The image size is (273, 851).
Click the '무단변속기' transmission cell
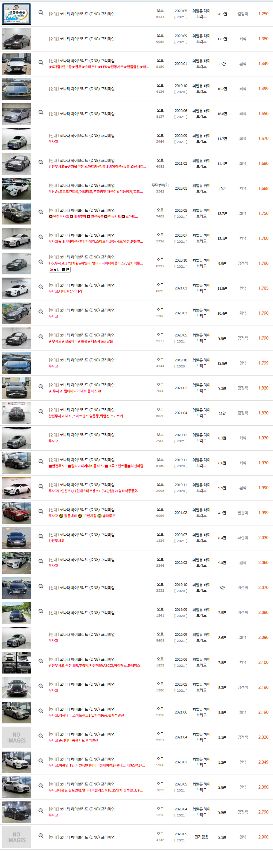coord(160,185)
